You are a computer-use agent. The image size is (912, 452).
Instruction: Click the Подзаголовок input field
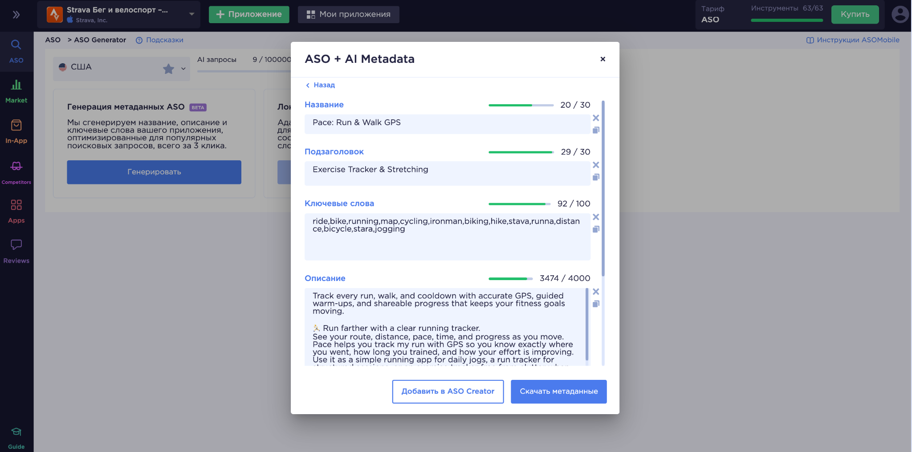click(x=447, y=173)
